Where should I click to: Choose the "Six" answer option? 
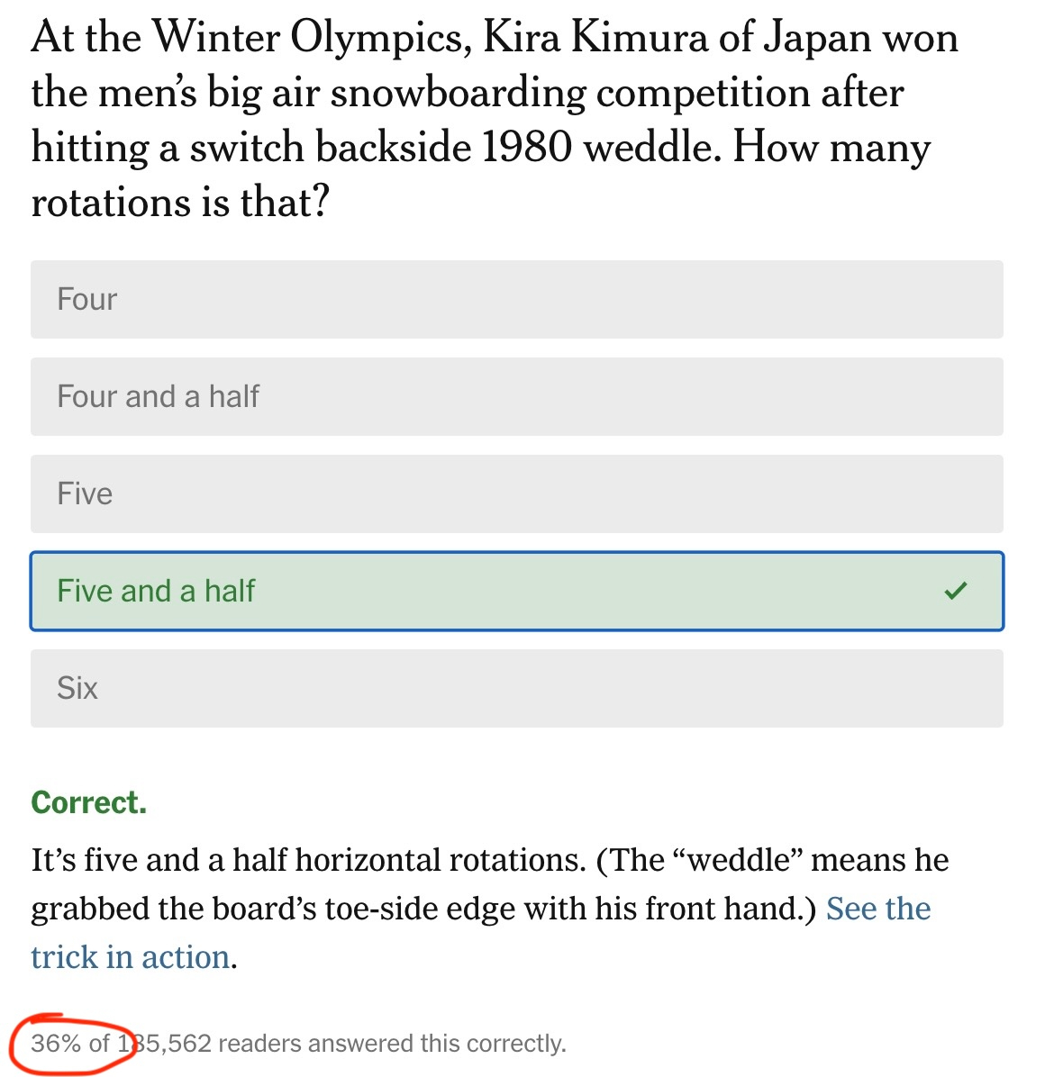[x=516, y=689]
